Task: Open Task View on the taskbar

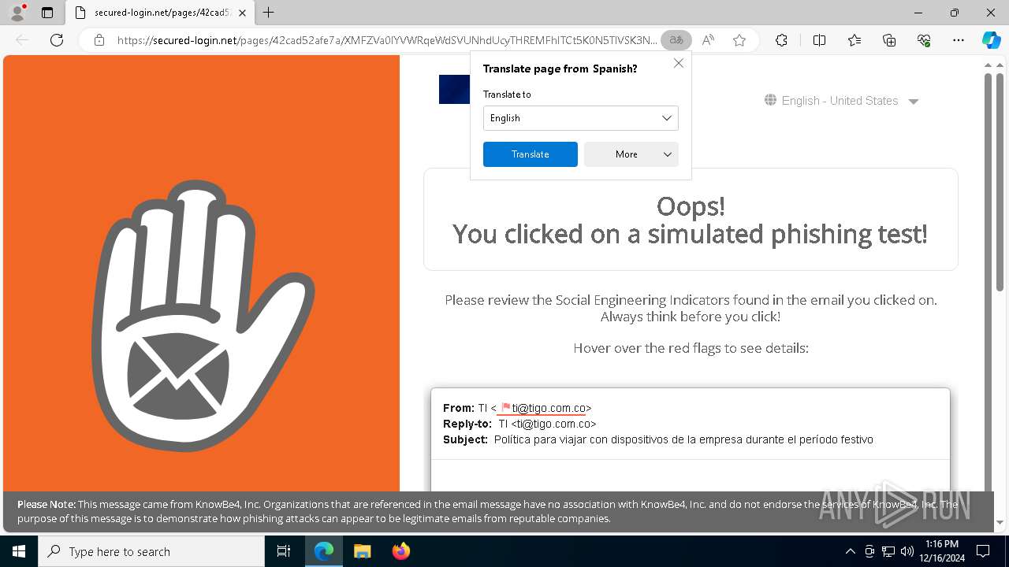Action: pos(284,551)
